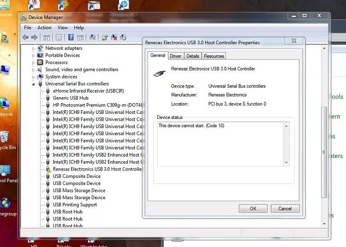This screenshot has width=346, height=247.
Task: Click Device Manager scrollbar down arrow
Action: 324,223
